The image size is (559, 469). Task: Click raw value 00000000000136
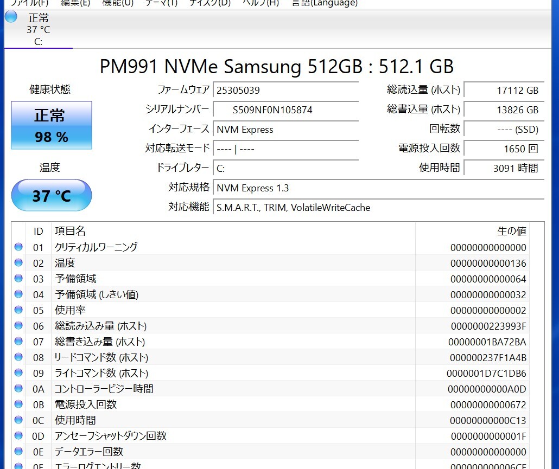(488, 263)
